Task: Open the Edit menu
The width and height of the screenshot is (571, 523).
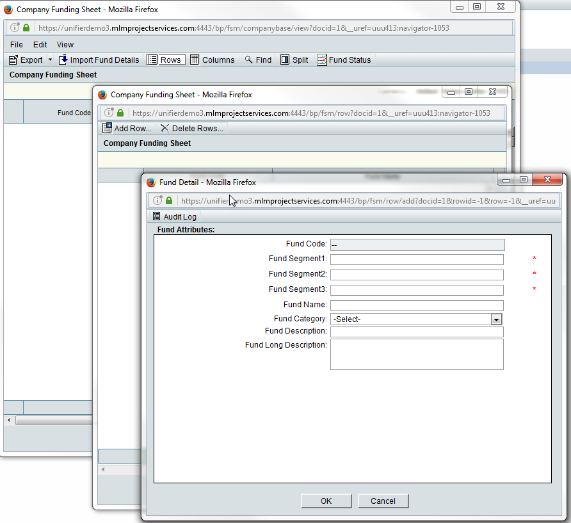Action: coord(40,45)
